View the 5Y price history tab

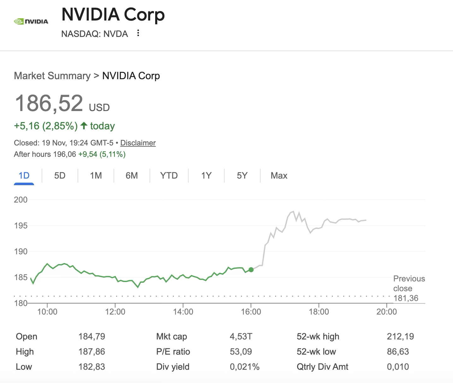coord(242,175)
